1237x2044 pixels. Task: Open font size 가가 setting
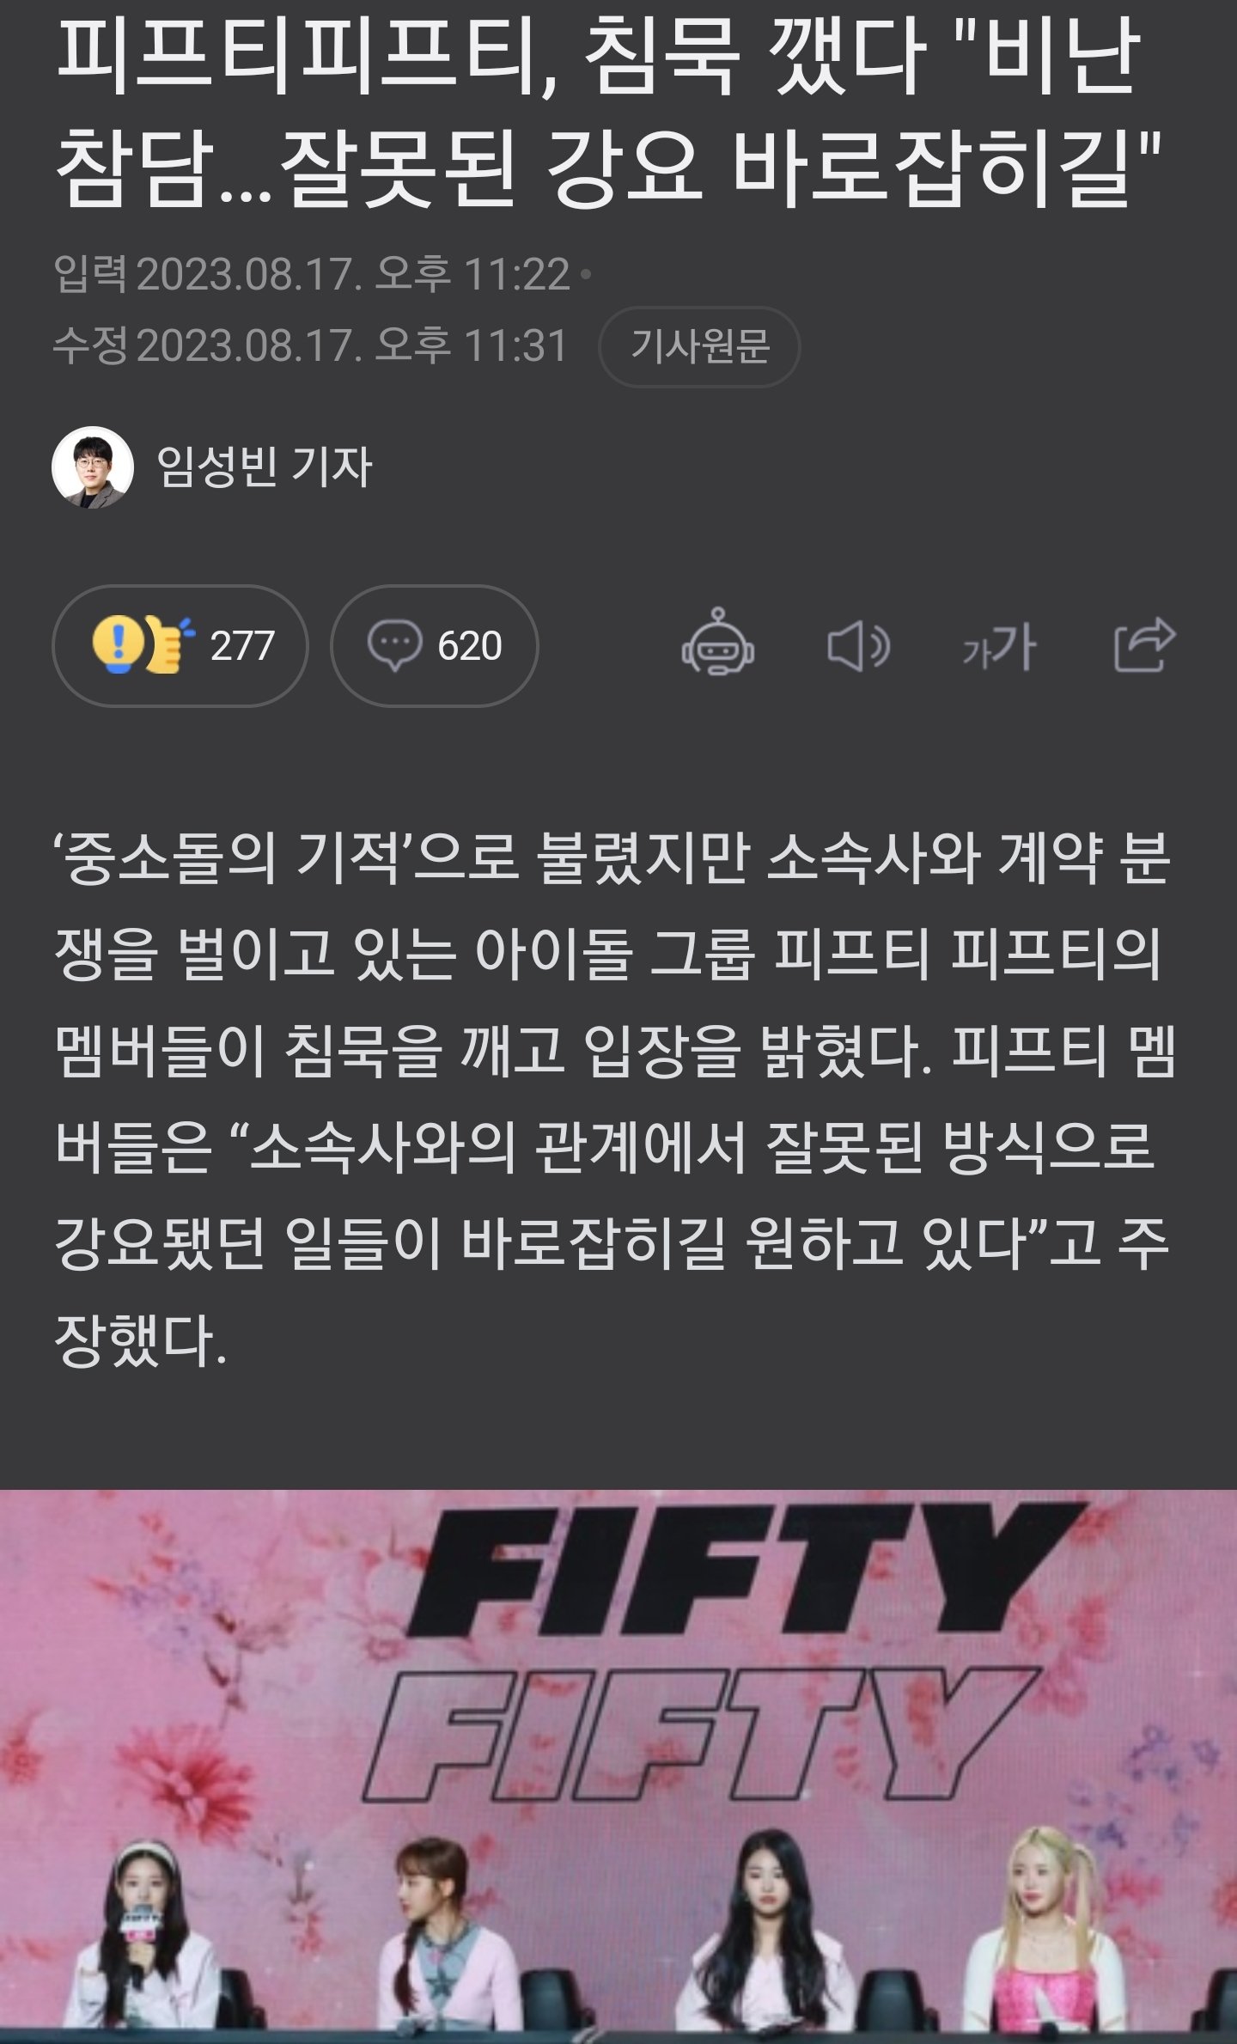[x=999, y=646]
